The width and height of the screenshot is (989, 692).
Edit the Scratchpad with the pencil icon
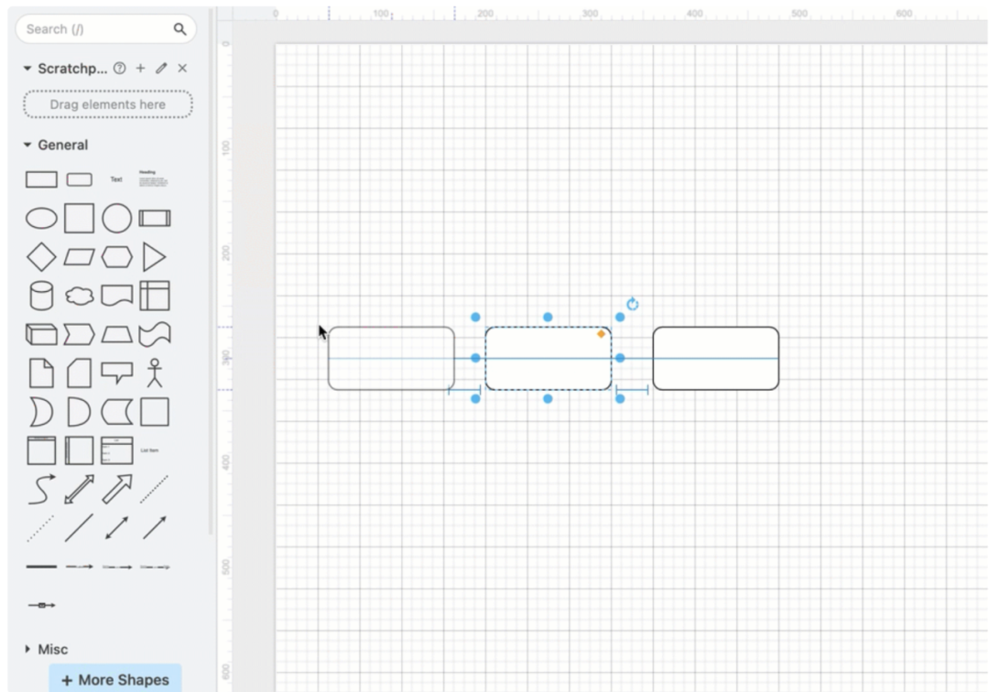pyautogui.click(x=161, y=69)
